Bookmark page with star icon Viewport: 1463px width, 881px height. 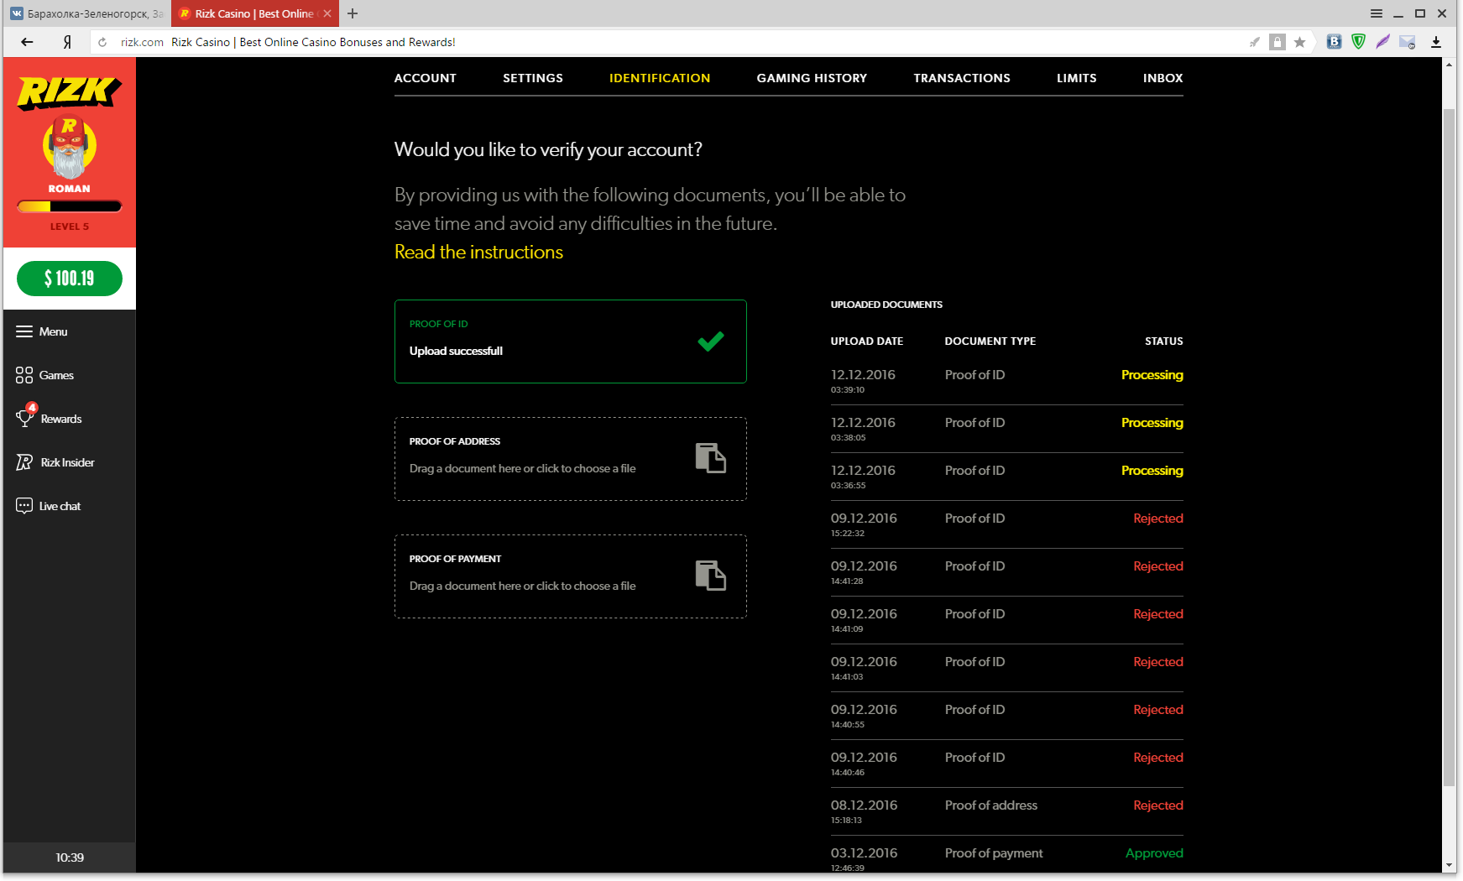1299,42
